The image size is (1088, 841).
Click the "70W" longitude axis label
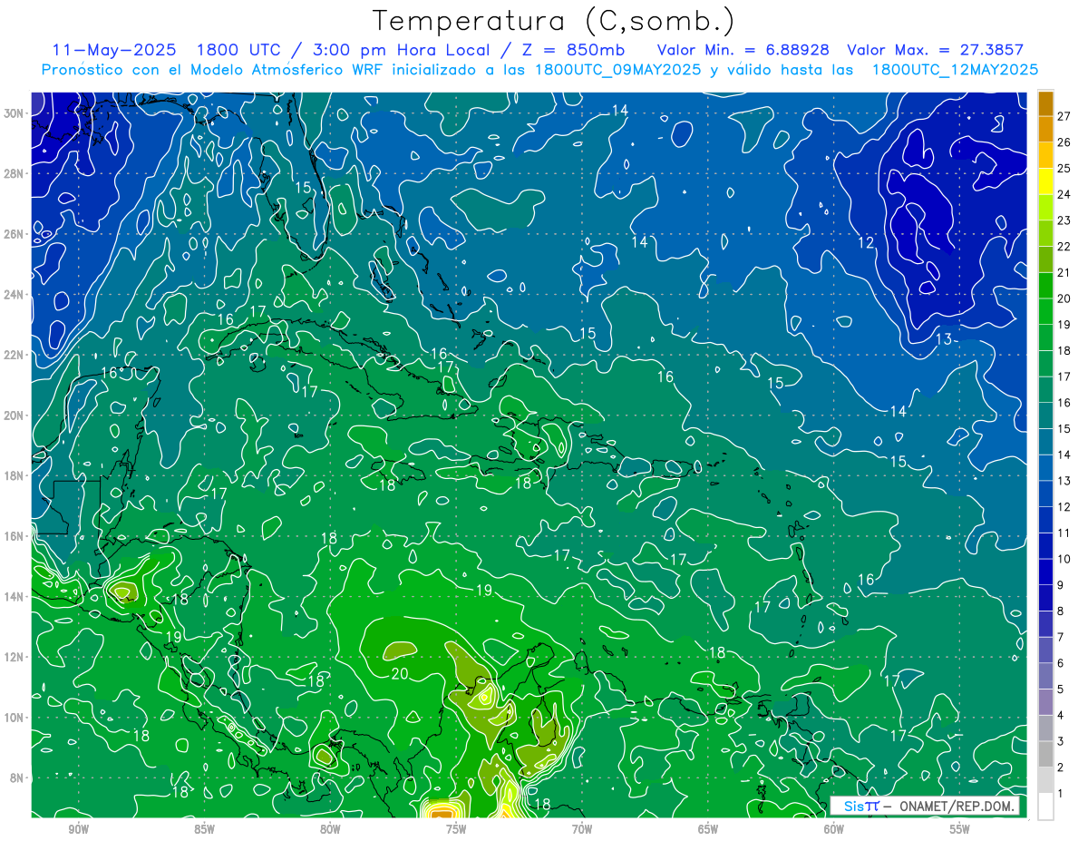[x=582, y=829]
